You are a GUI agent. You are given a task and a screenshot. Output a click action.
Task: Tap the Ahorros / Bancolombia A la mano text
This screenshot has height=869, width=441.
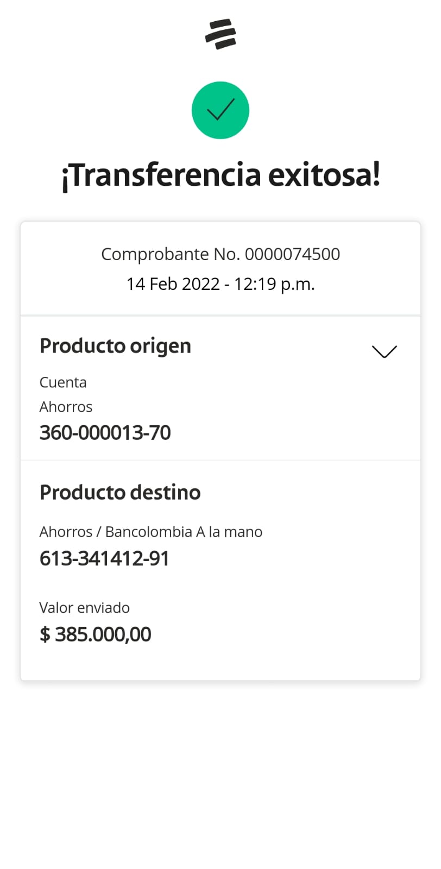[x=151, y=532]
